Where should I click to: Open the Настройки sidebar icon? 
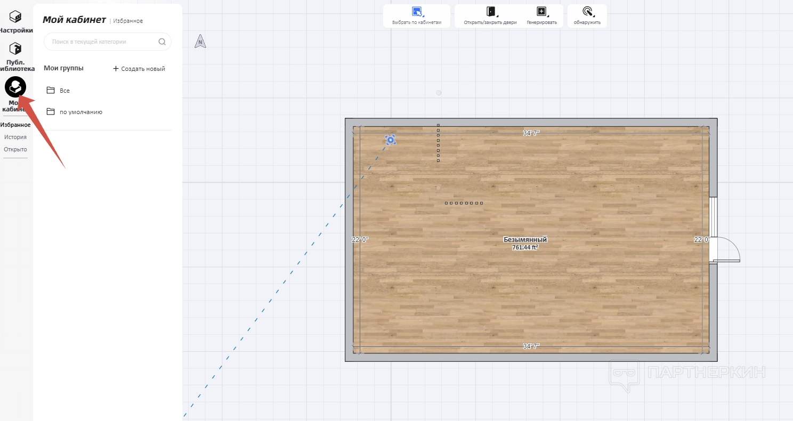click(15, 17)
